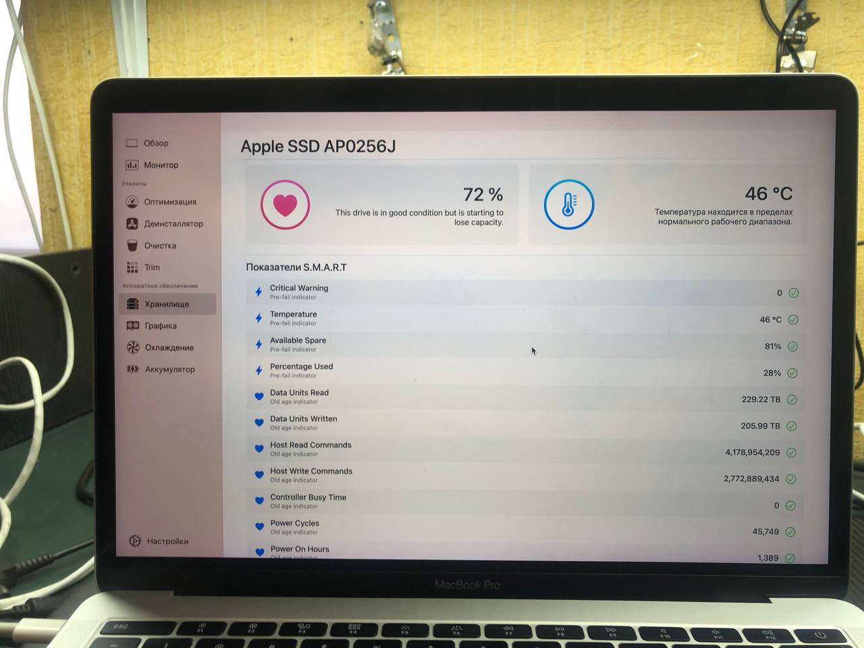The height and width of the screenshot is (648, 864).
Task: Click the Critical Warning lightning bolt icon
Action: click(259, 292)
